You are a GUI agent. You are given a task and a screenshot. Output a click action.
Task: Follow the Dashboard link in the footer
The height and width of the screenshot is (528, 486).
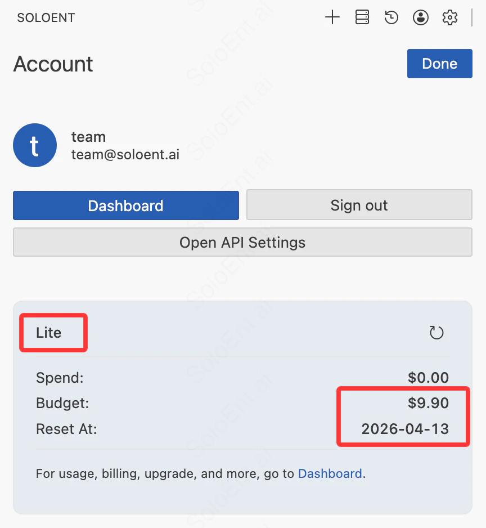click(330, 473)
